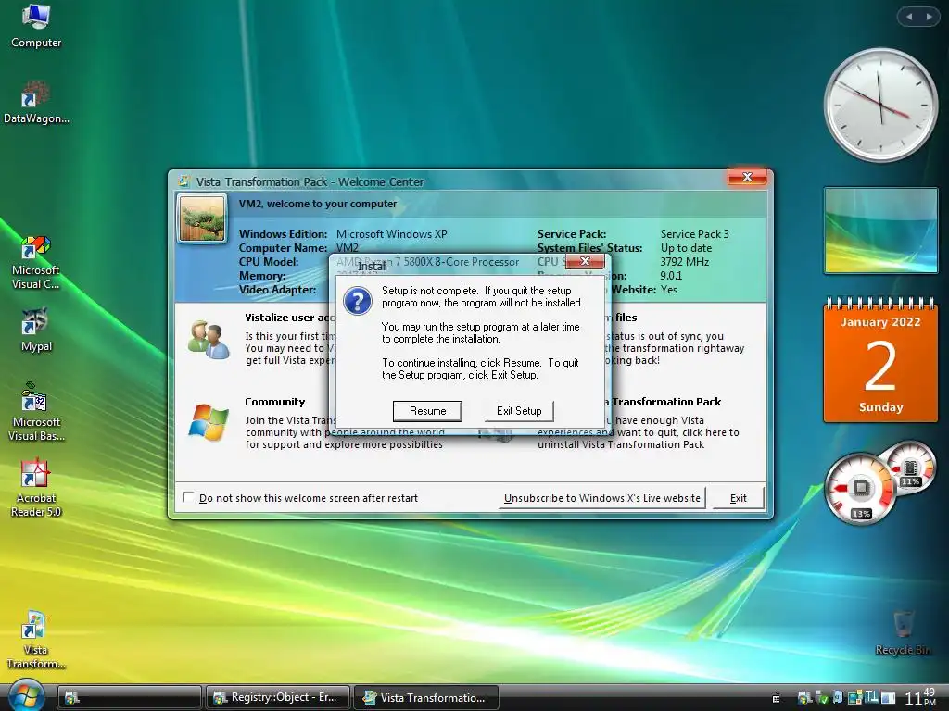Viewport: 949px width, 711px height.
Task: Click the Vistalize user accounts people icon
Action: point(209,340)
